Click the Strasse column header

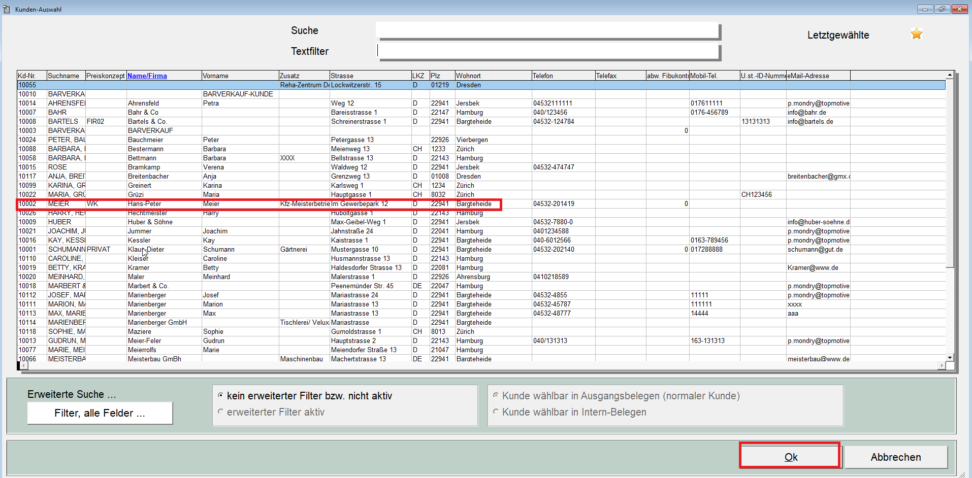pos(370,76)
